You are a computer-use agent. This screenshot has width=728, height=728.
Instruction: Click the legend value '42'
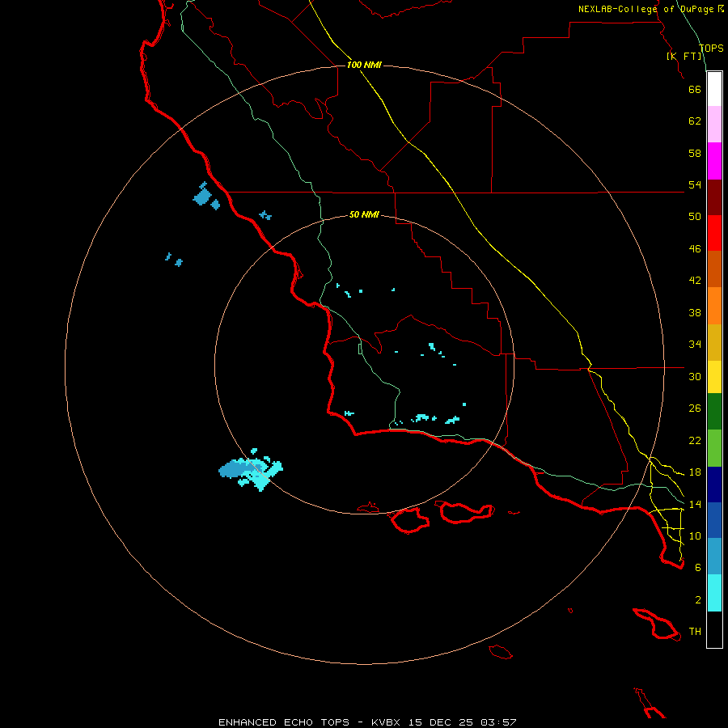pyautogui.click(x=695, y=281)
